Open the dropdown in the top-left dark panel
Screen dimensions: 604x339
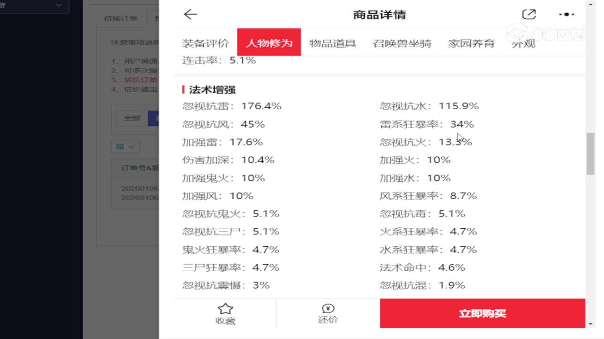point(59,4)
